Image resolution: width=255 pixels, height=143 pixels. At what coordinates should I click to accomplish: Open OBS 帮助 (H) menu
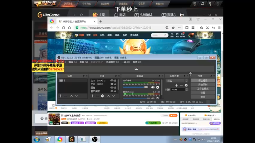coord(137,62)
